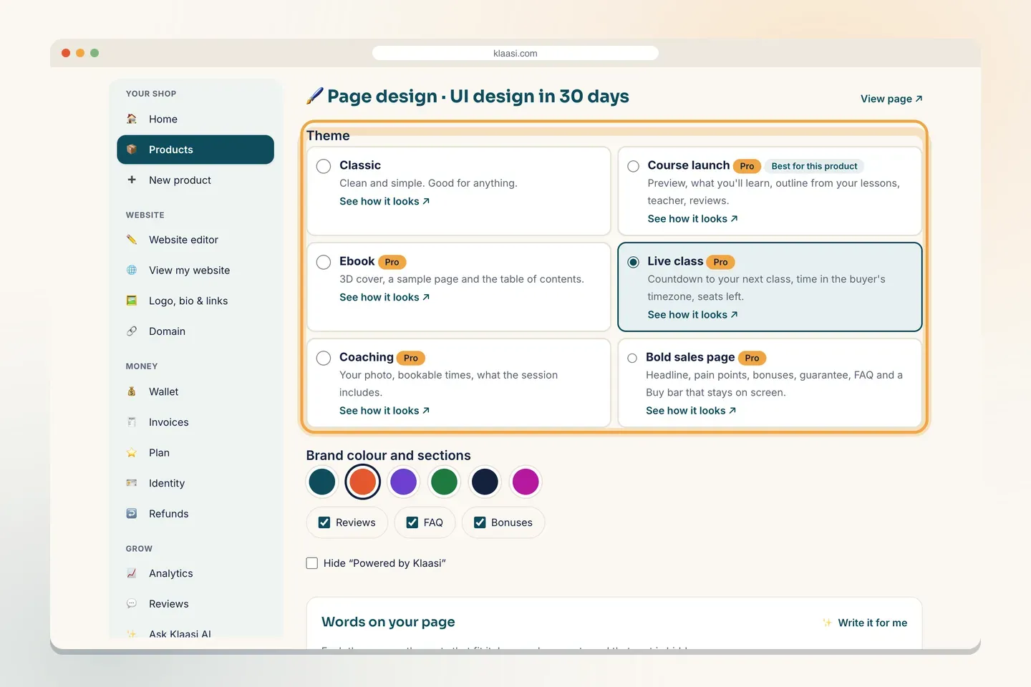The width and height of the screenshot is (1031, 687).
Task: Click the refund arrow icon beside Refunds
Action: (x=132, y=514)
